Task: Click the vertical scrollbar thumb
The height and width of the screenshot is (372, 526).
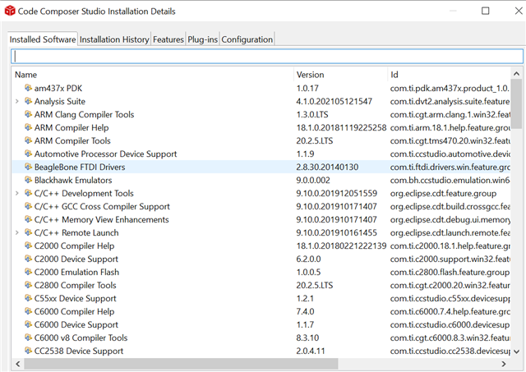Action: coord(517,104)
